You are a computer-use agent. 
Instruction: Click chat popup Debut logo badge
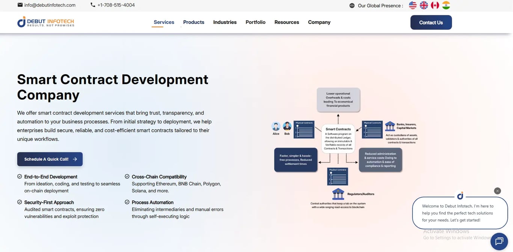(460, 195)
